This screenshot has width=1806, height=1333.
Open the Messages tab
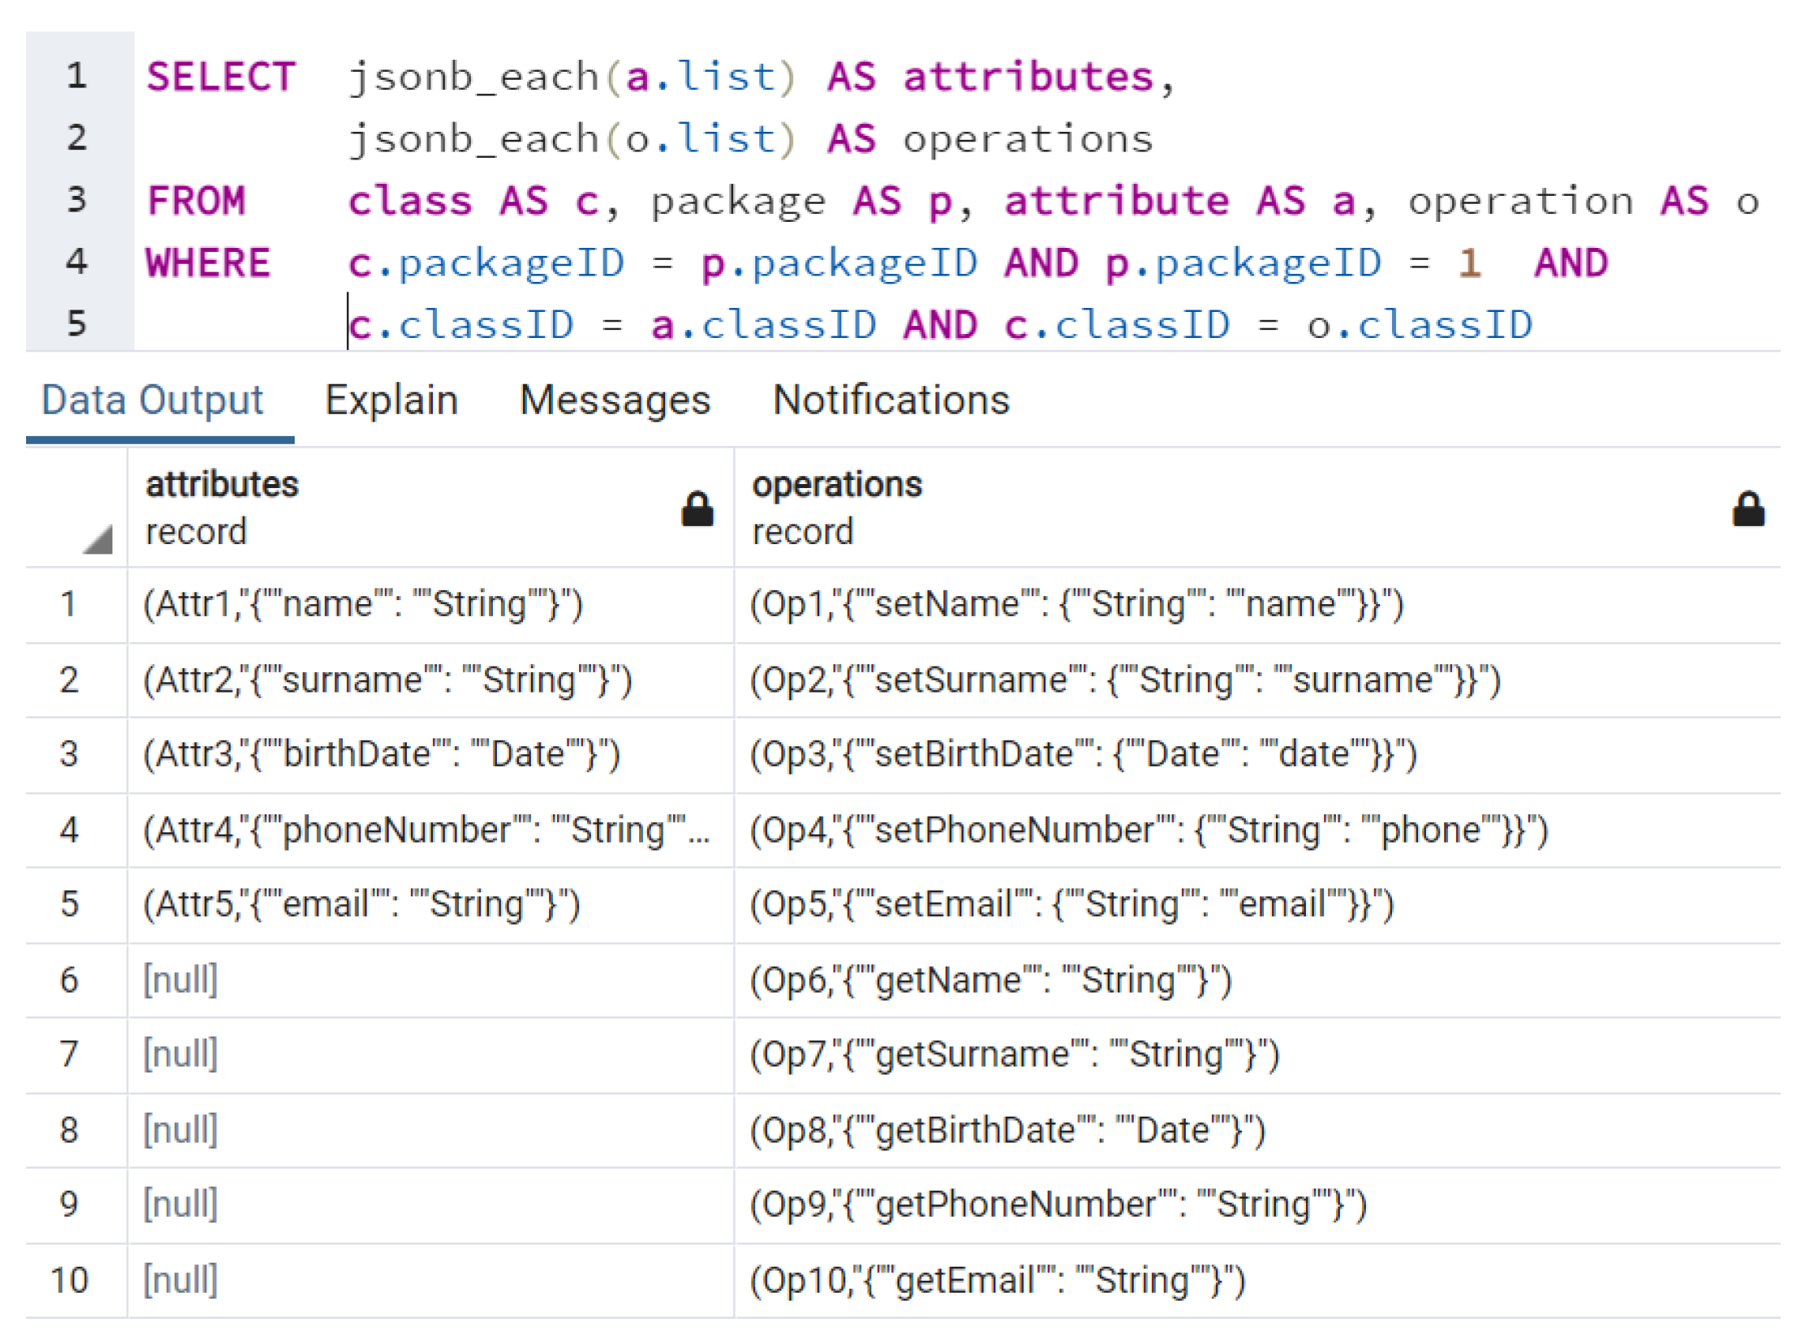point(615,400)
